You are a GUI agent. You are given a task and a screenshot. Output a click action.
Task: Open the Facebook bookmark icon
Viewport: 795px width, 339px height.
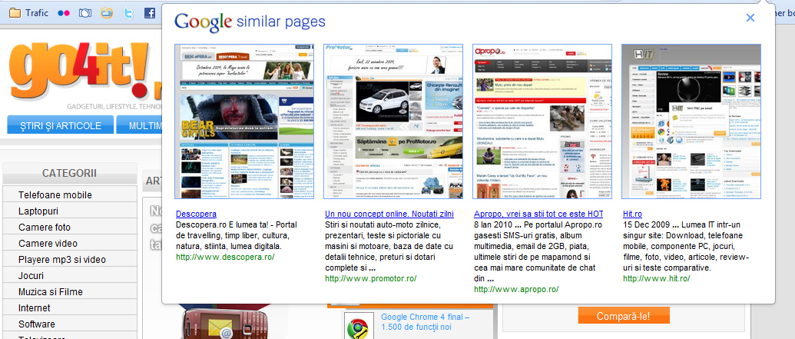point(149,13)
